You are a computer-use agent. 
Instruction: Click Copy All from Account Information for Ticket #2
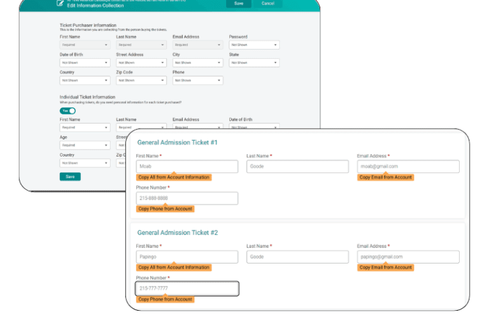174,267
